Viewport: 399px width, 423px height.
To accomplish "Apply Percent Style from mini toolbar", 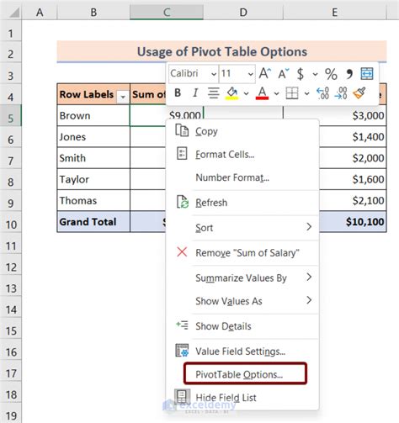I will [331, 74].
